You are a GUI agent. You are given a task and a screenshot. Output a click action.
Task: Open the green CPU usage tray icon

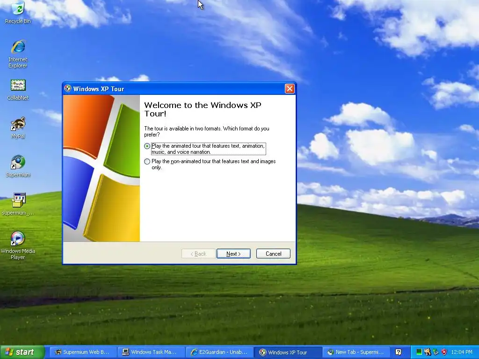click(419, 352)
